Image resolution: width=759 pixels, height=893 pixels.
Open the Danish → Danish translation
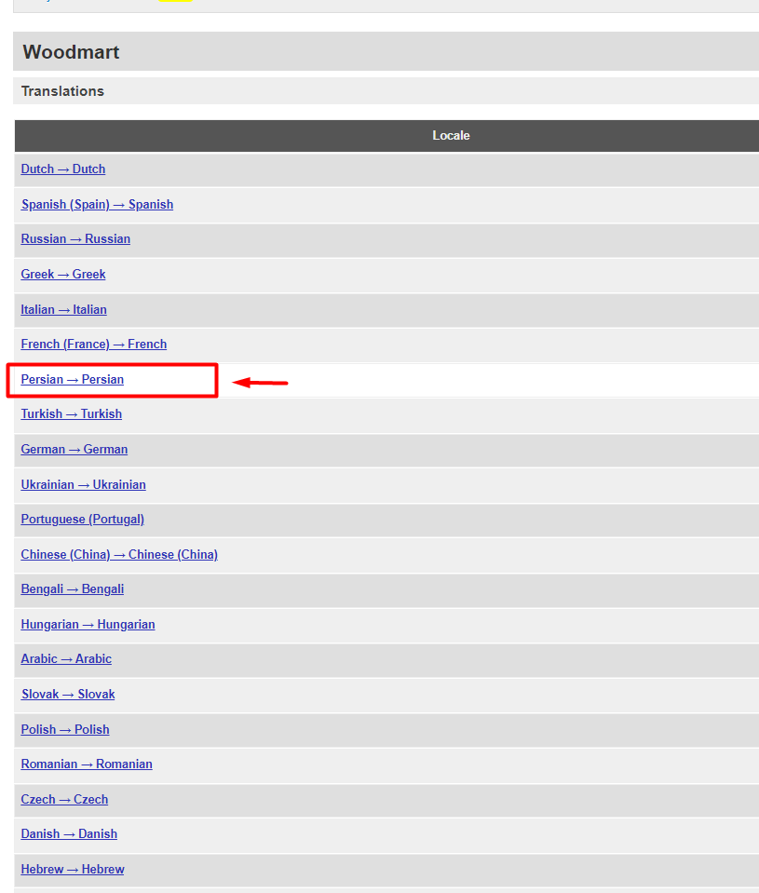[69, 834]
